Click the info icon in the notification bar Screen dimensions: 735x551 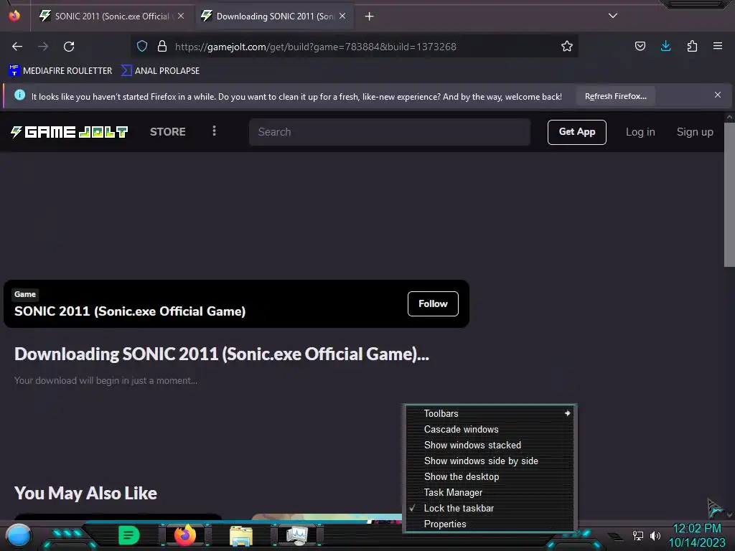coord(19,95)
